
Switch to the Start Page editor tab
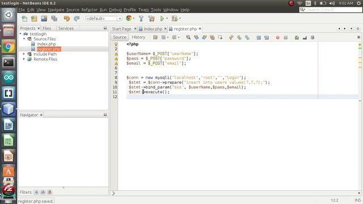[x=121, y=29]
